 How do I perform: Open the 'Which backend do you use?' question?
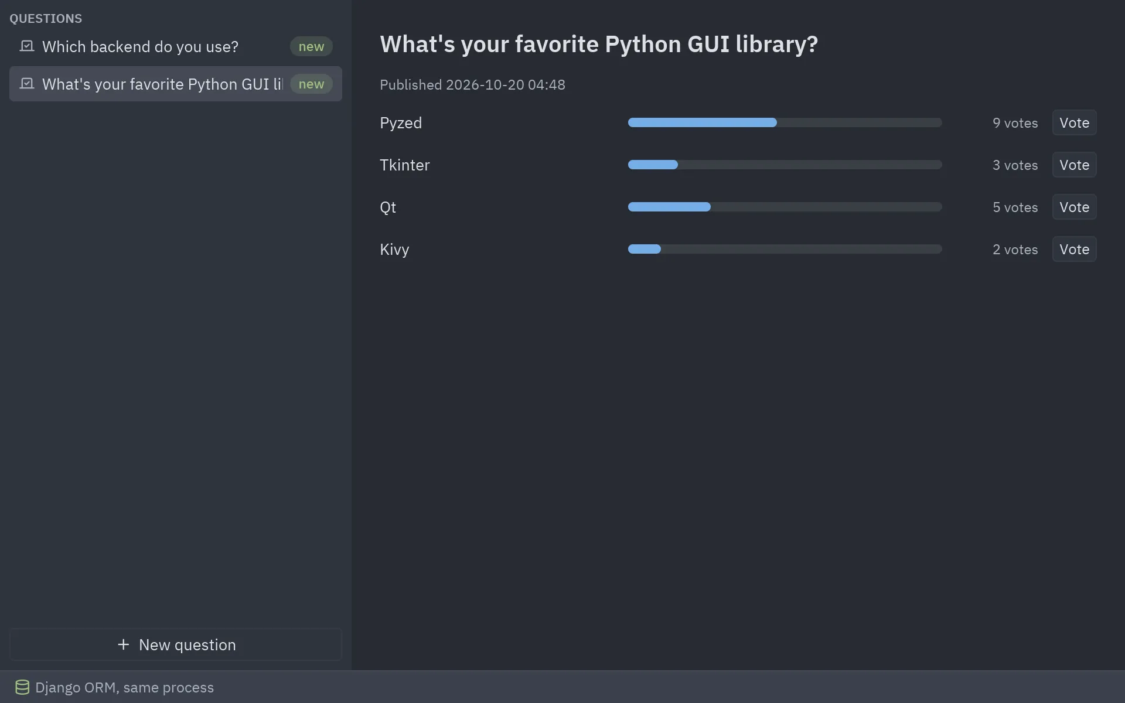(176, 46)
